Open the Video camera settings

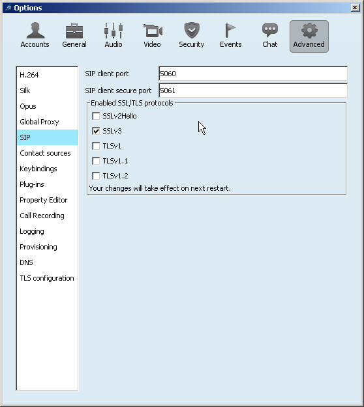[x=153, y=36]
